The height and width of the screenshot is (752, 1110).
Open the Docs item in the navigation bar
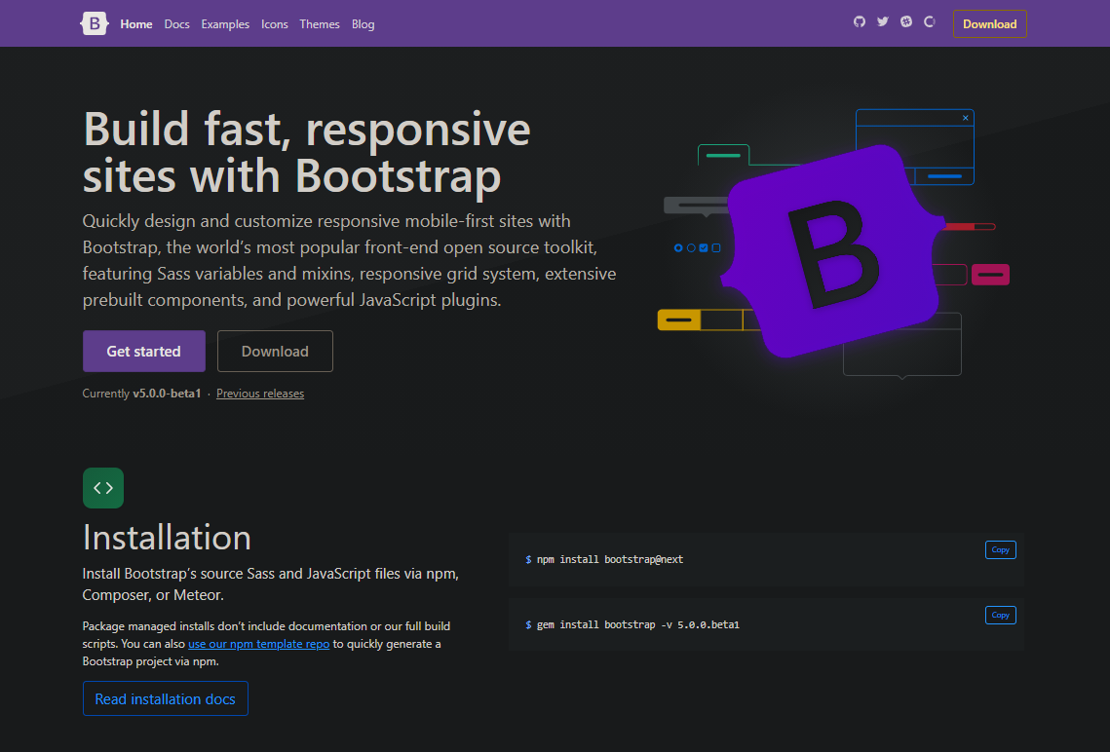click(x=176, y=23)
